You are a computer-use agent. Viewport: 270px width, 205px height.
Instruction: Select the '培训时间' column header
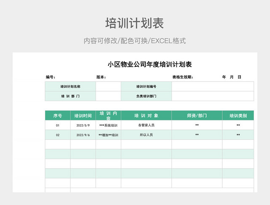(x=83, y=115)
